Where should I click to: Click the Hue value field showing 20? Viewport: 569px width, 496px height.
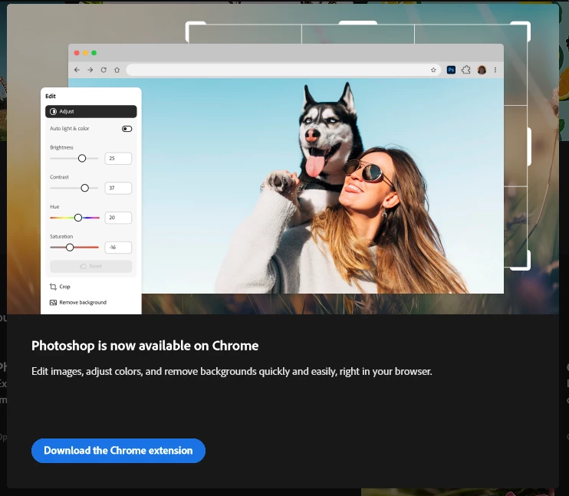[118, 218]
